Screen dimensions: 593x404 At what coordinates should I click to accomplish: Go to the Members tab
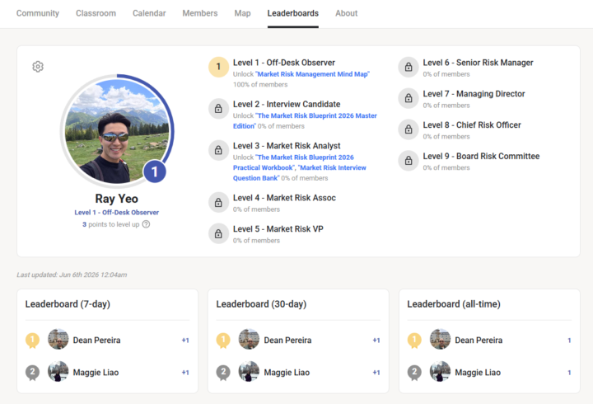pyautogui.click(x=200, y=13)
